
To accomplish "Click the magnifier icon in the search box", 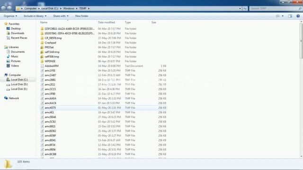I will point(300,8).
